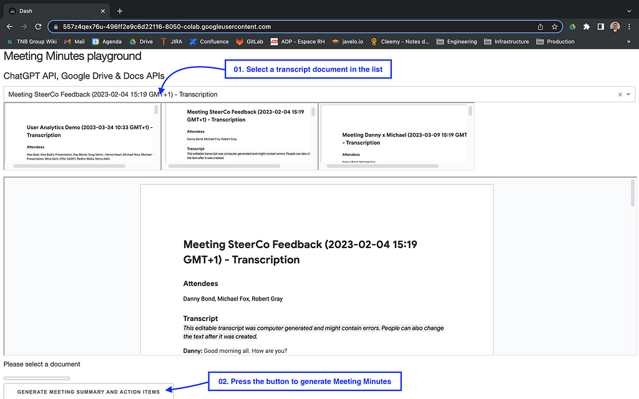This screenshot has width=639, height=399.
Task: Open the Google Drive extension icon
Action: [573, 26]
